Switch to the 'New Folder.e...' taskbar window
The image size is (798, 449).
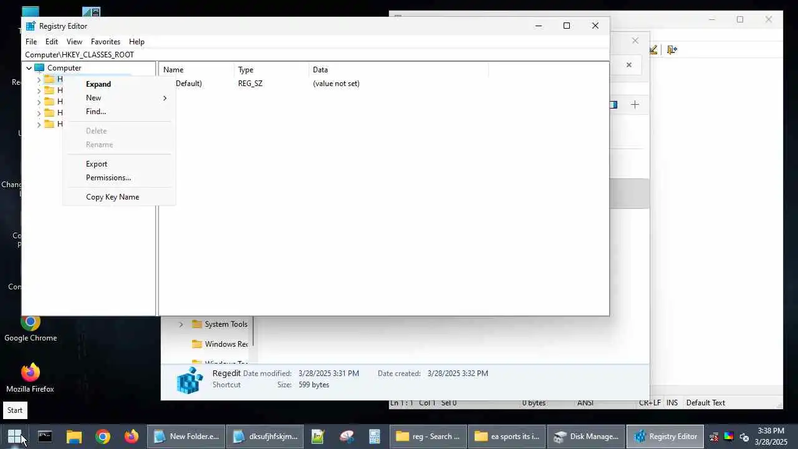(x=186, y=437)
